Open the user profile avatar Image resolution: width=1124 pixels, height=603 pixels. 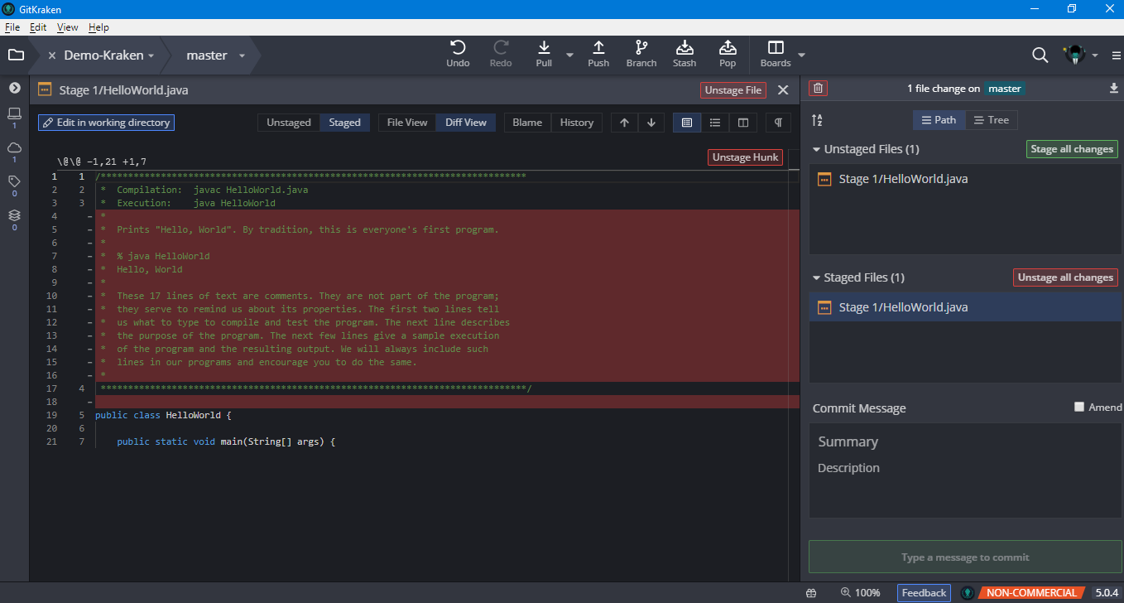click(1075, 55)
